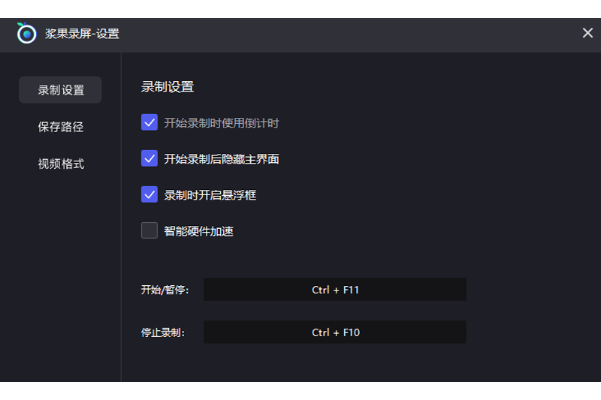Click the 浆果录屏-设置 window title text

pyautogui.click(x=82, y=34)
